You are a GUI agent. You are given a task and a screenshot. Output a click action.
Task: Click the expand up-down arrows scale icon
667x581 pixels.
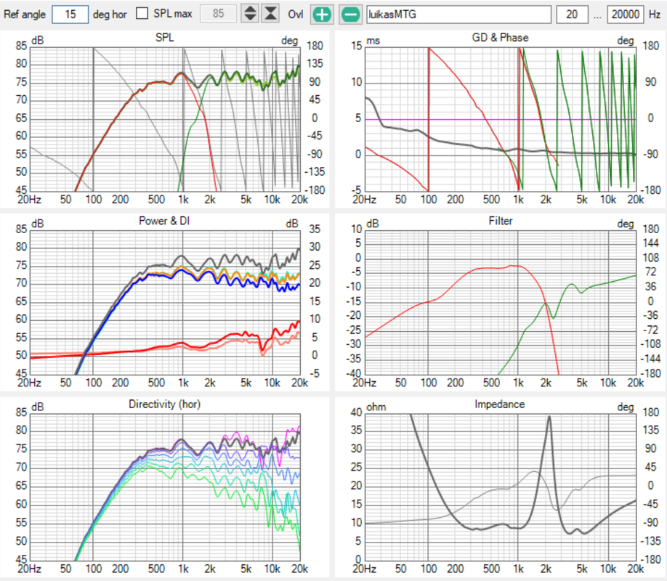coord(250,14)
